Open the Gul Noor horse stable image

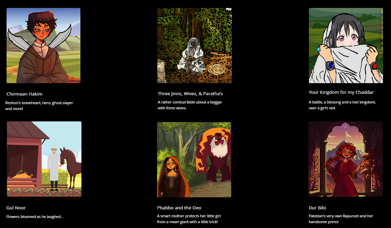click(x=44, y=159)
